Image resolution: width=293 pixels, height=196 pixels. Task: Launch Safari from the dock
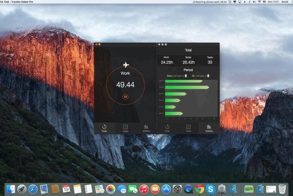click(33, 189)
